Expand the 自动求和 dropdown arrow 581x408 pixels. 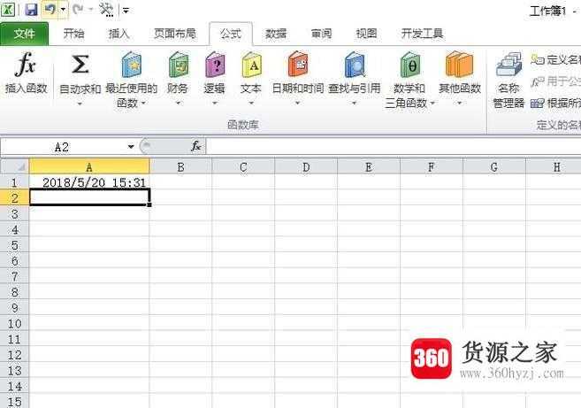[80, 104]
